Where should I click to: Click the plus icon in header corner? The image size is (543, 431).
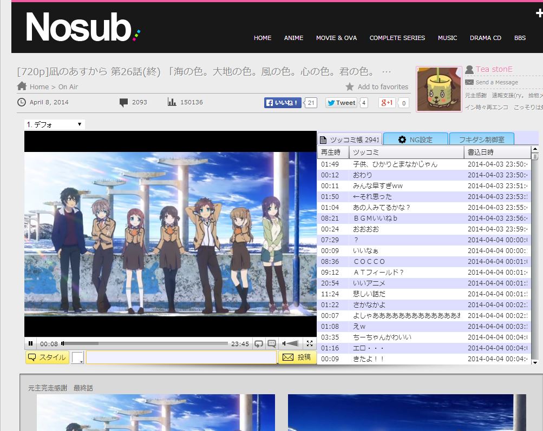539,14
